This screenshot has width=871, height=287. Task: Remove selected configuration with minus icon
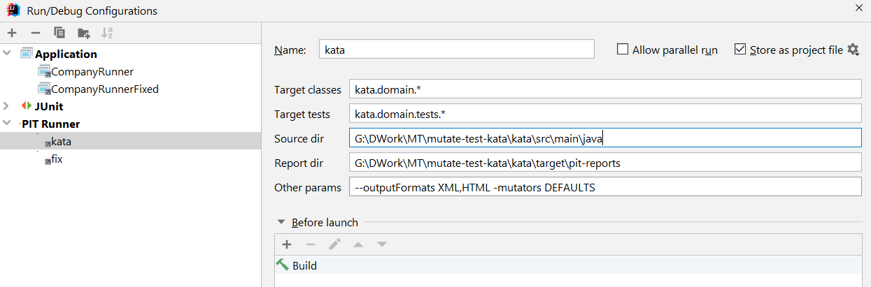[x=36, y=33]
